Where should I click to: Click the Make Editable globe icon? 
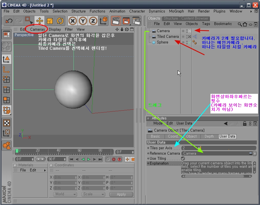click(x=7, y=47)
